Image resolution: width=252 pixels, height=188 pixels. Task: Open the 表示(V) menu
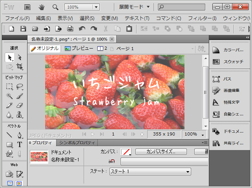click(65, 18)
